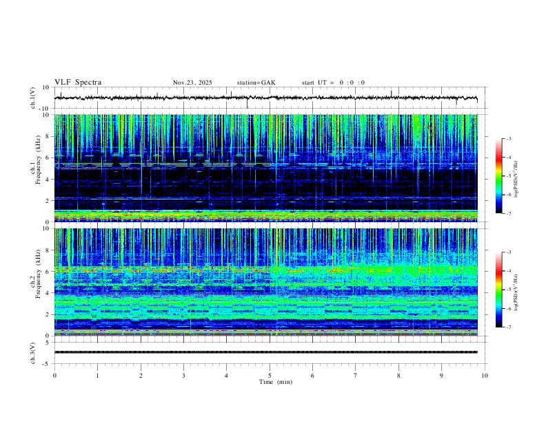
Task: Click the time axis tick label "5"
Action: tap(270, 376)
